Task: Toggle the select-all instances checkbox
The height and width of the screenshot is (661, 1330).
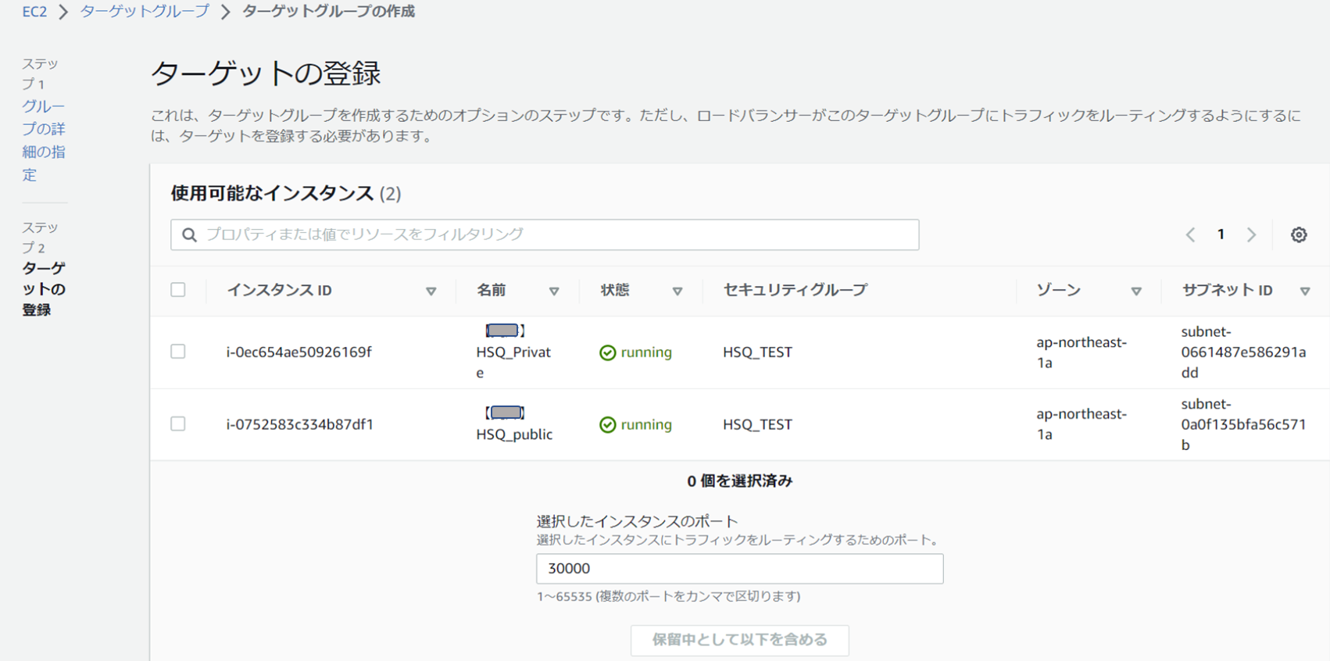Action: pyautogui.click(x=178, y=290)
